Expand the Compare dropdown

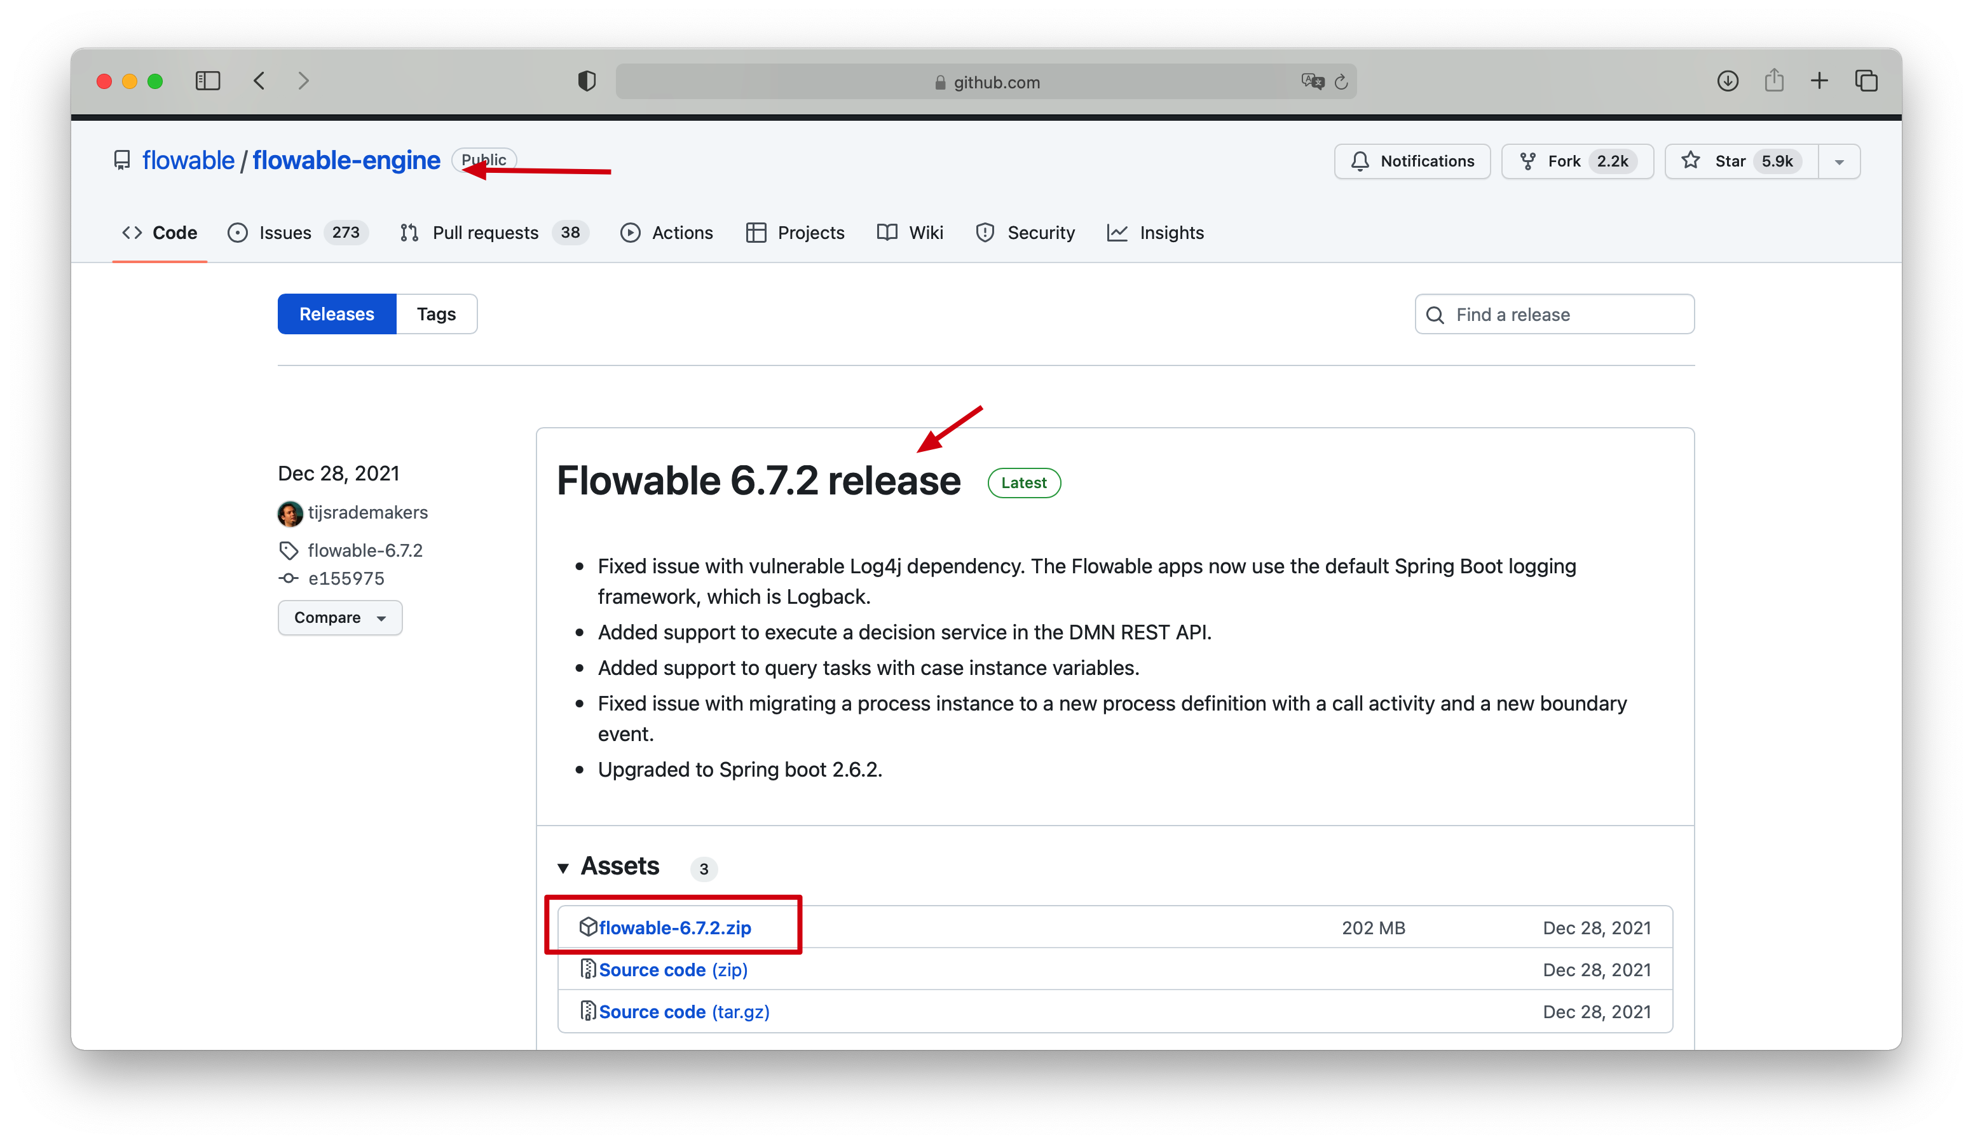[x=340, y=618]
